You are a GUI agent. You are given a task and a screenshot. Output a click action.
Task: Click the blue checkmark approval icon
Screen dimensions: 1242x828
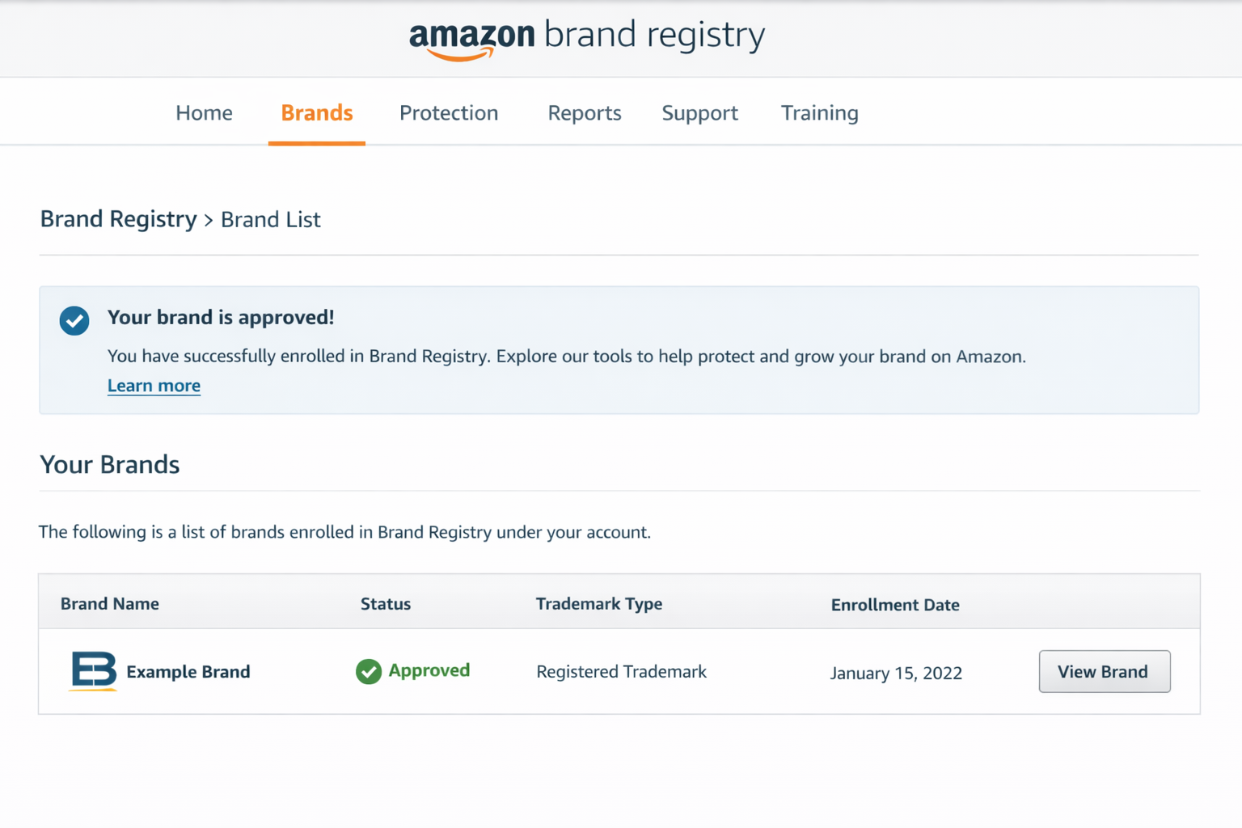point(74,320)
